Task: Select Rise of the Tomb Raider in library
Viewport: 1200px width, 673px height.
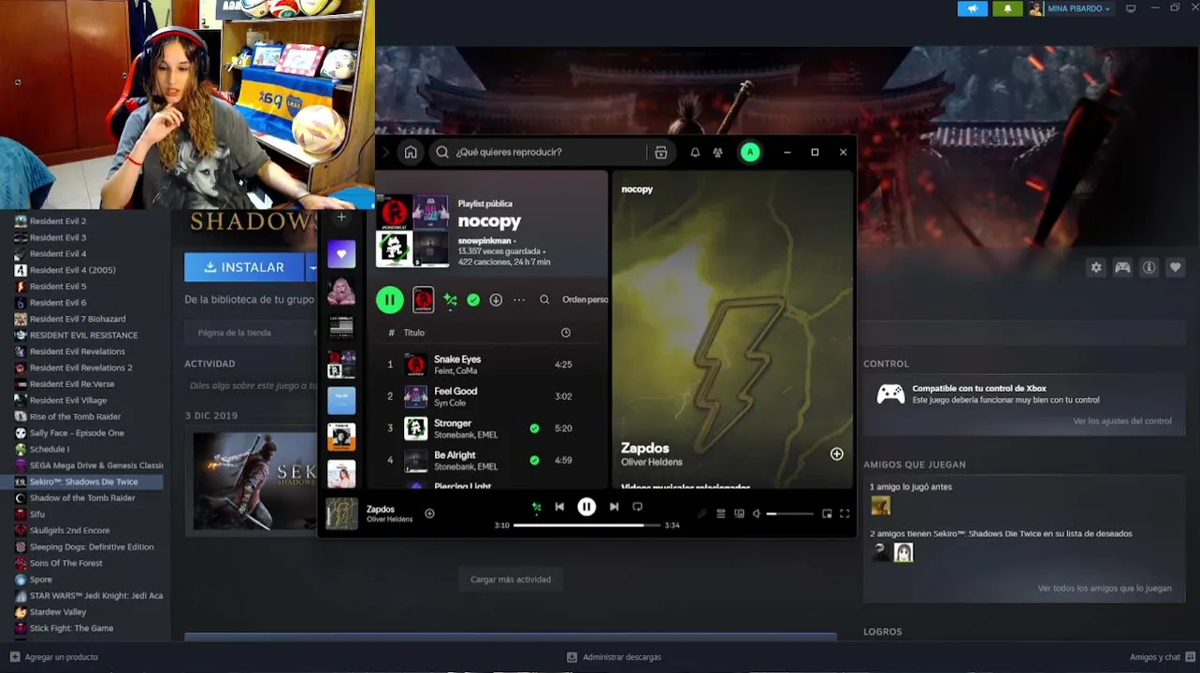Action: pyautogui.click(x=75, y=417)
